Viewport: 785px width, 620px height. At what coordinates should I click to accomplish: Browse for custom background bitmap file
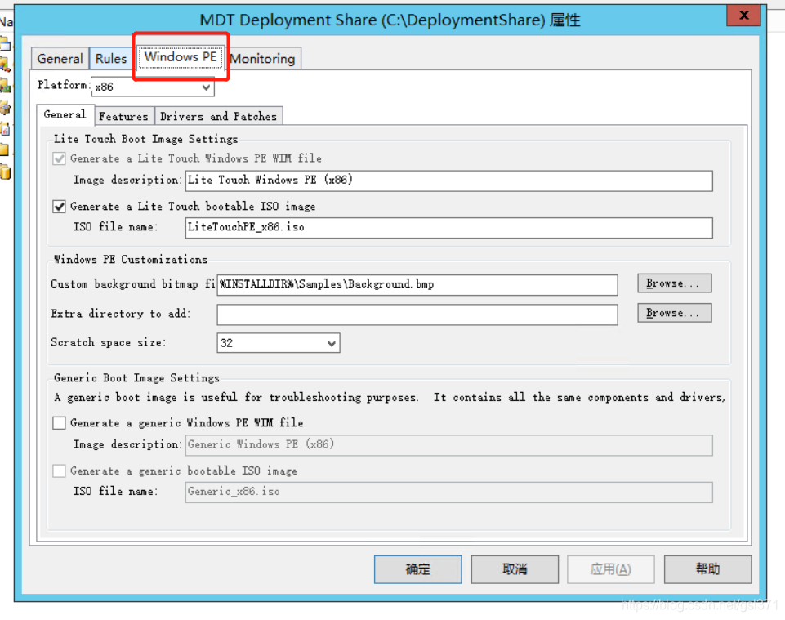point(675,283)
